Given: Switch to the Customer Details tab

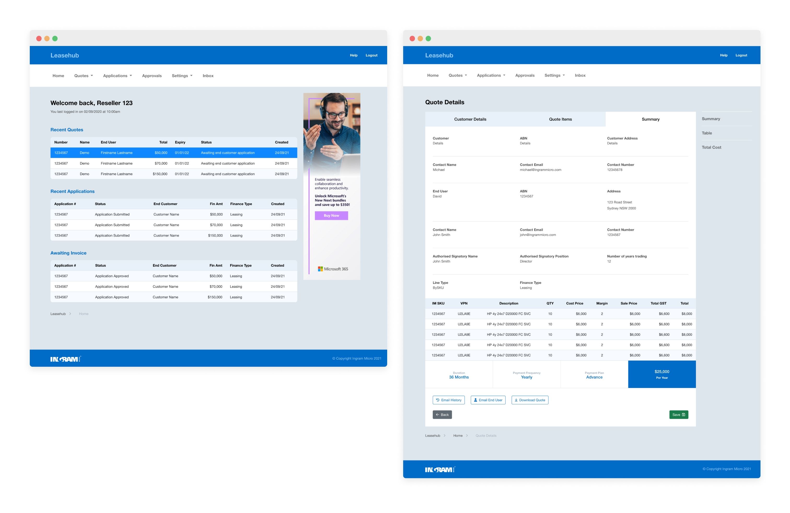Looking at the screenshot, I should click(470, 119).
